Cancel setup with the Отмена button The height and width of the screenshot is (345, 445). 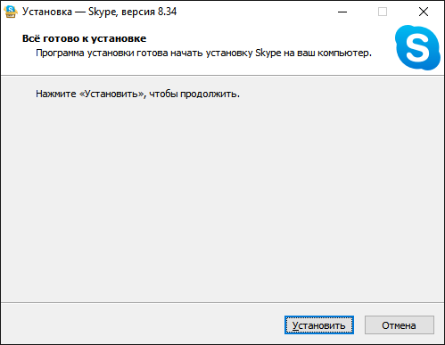pyautogui.click(x=400, y=325)
